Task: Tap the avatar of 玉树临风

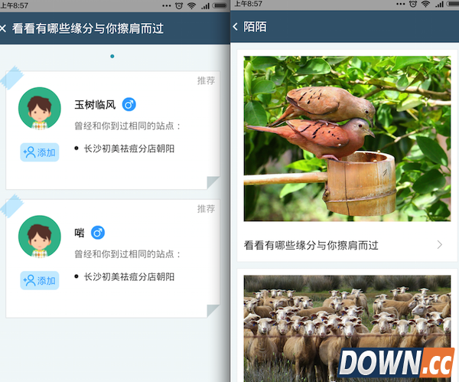Action: point(40,109)
